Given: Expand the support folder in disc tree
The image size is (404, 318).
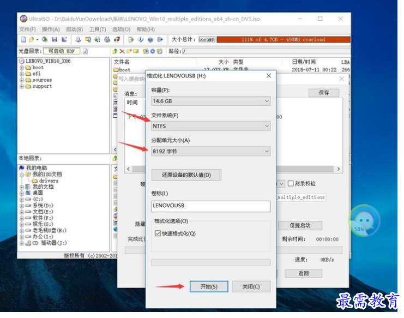Looking at the screenshot, I should (x=22, y=86).
